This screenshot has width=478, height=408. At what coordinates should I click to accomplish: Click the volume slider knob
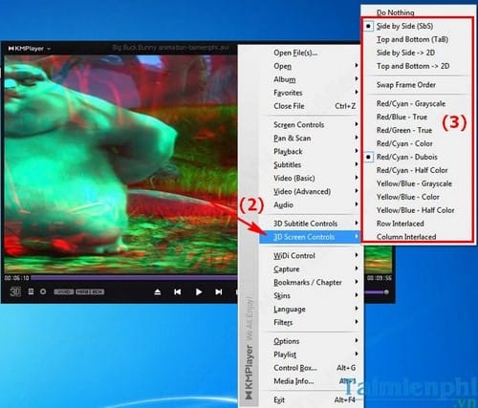(386, 291)
